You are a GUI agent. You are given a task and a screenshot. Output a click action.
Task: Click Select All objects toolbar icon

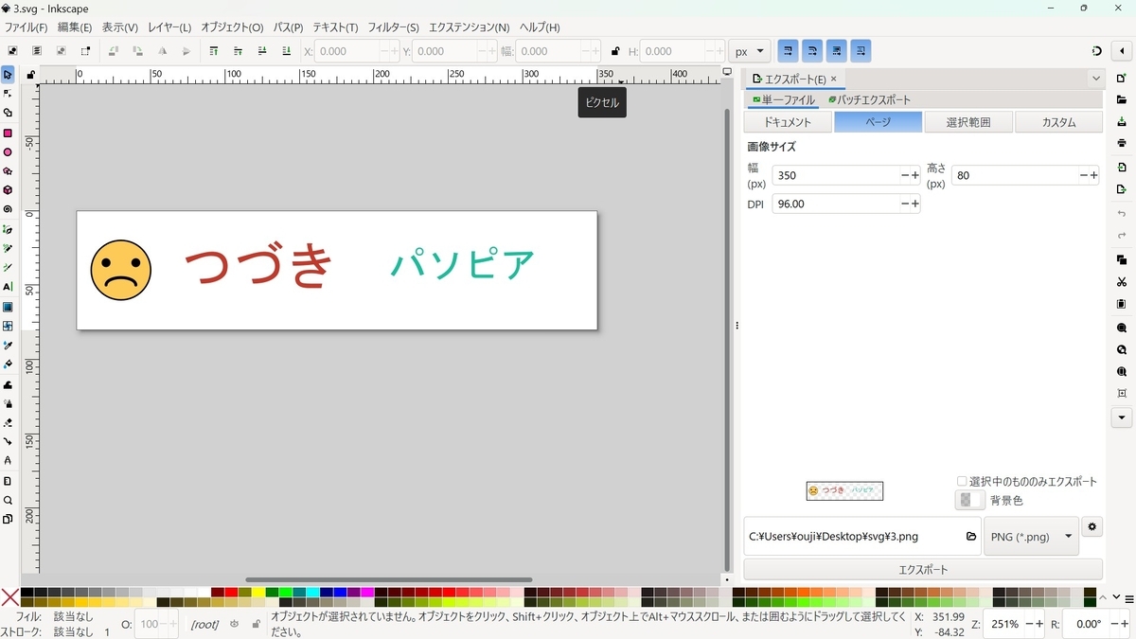click(12, 51)
